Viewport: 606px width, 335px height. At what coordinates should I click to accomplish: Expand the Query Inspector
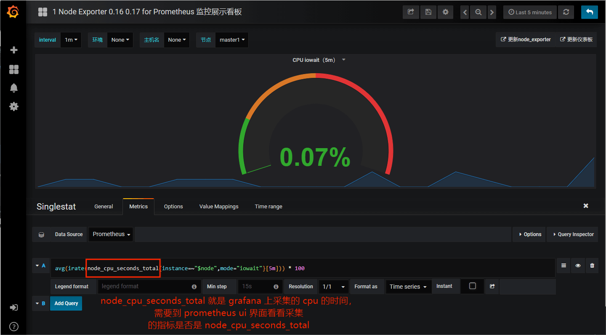click(573, 234)
